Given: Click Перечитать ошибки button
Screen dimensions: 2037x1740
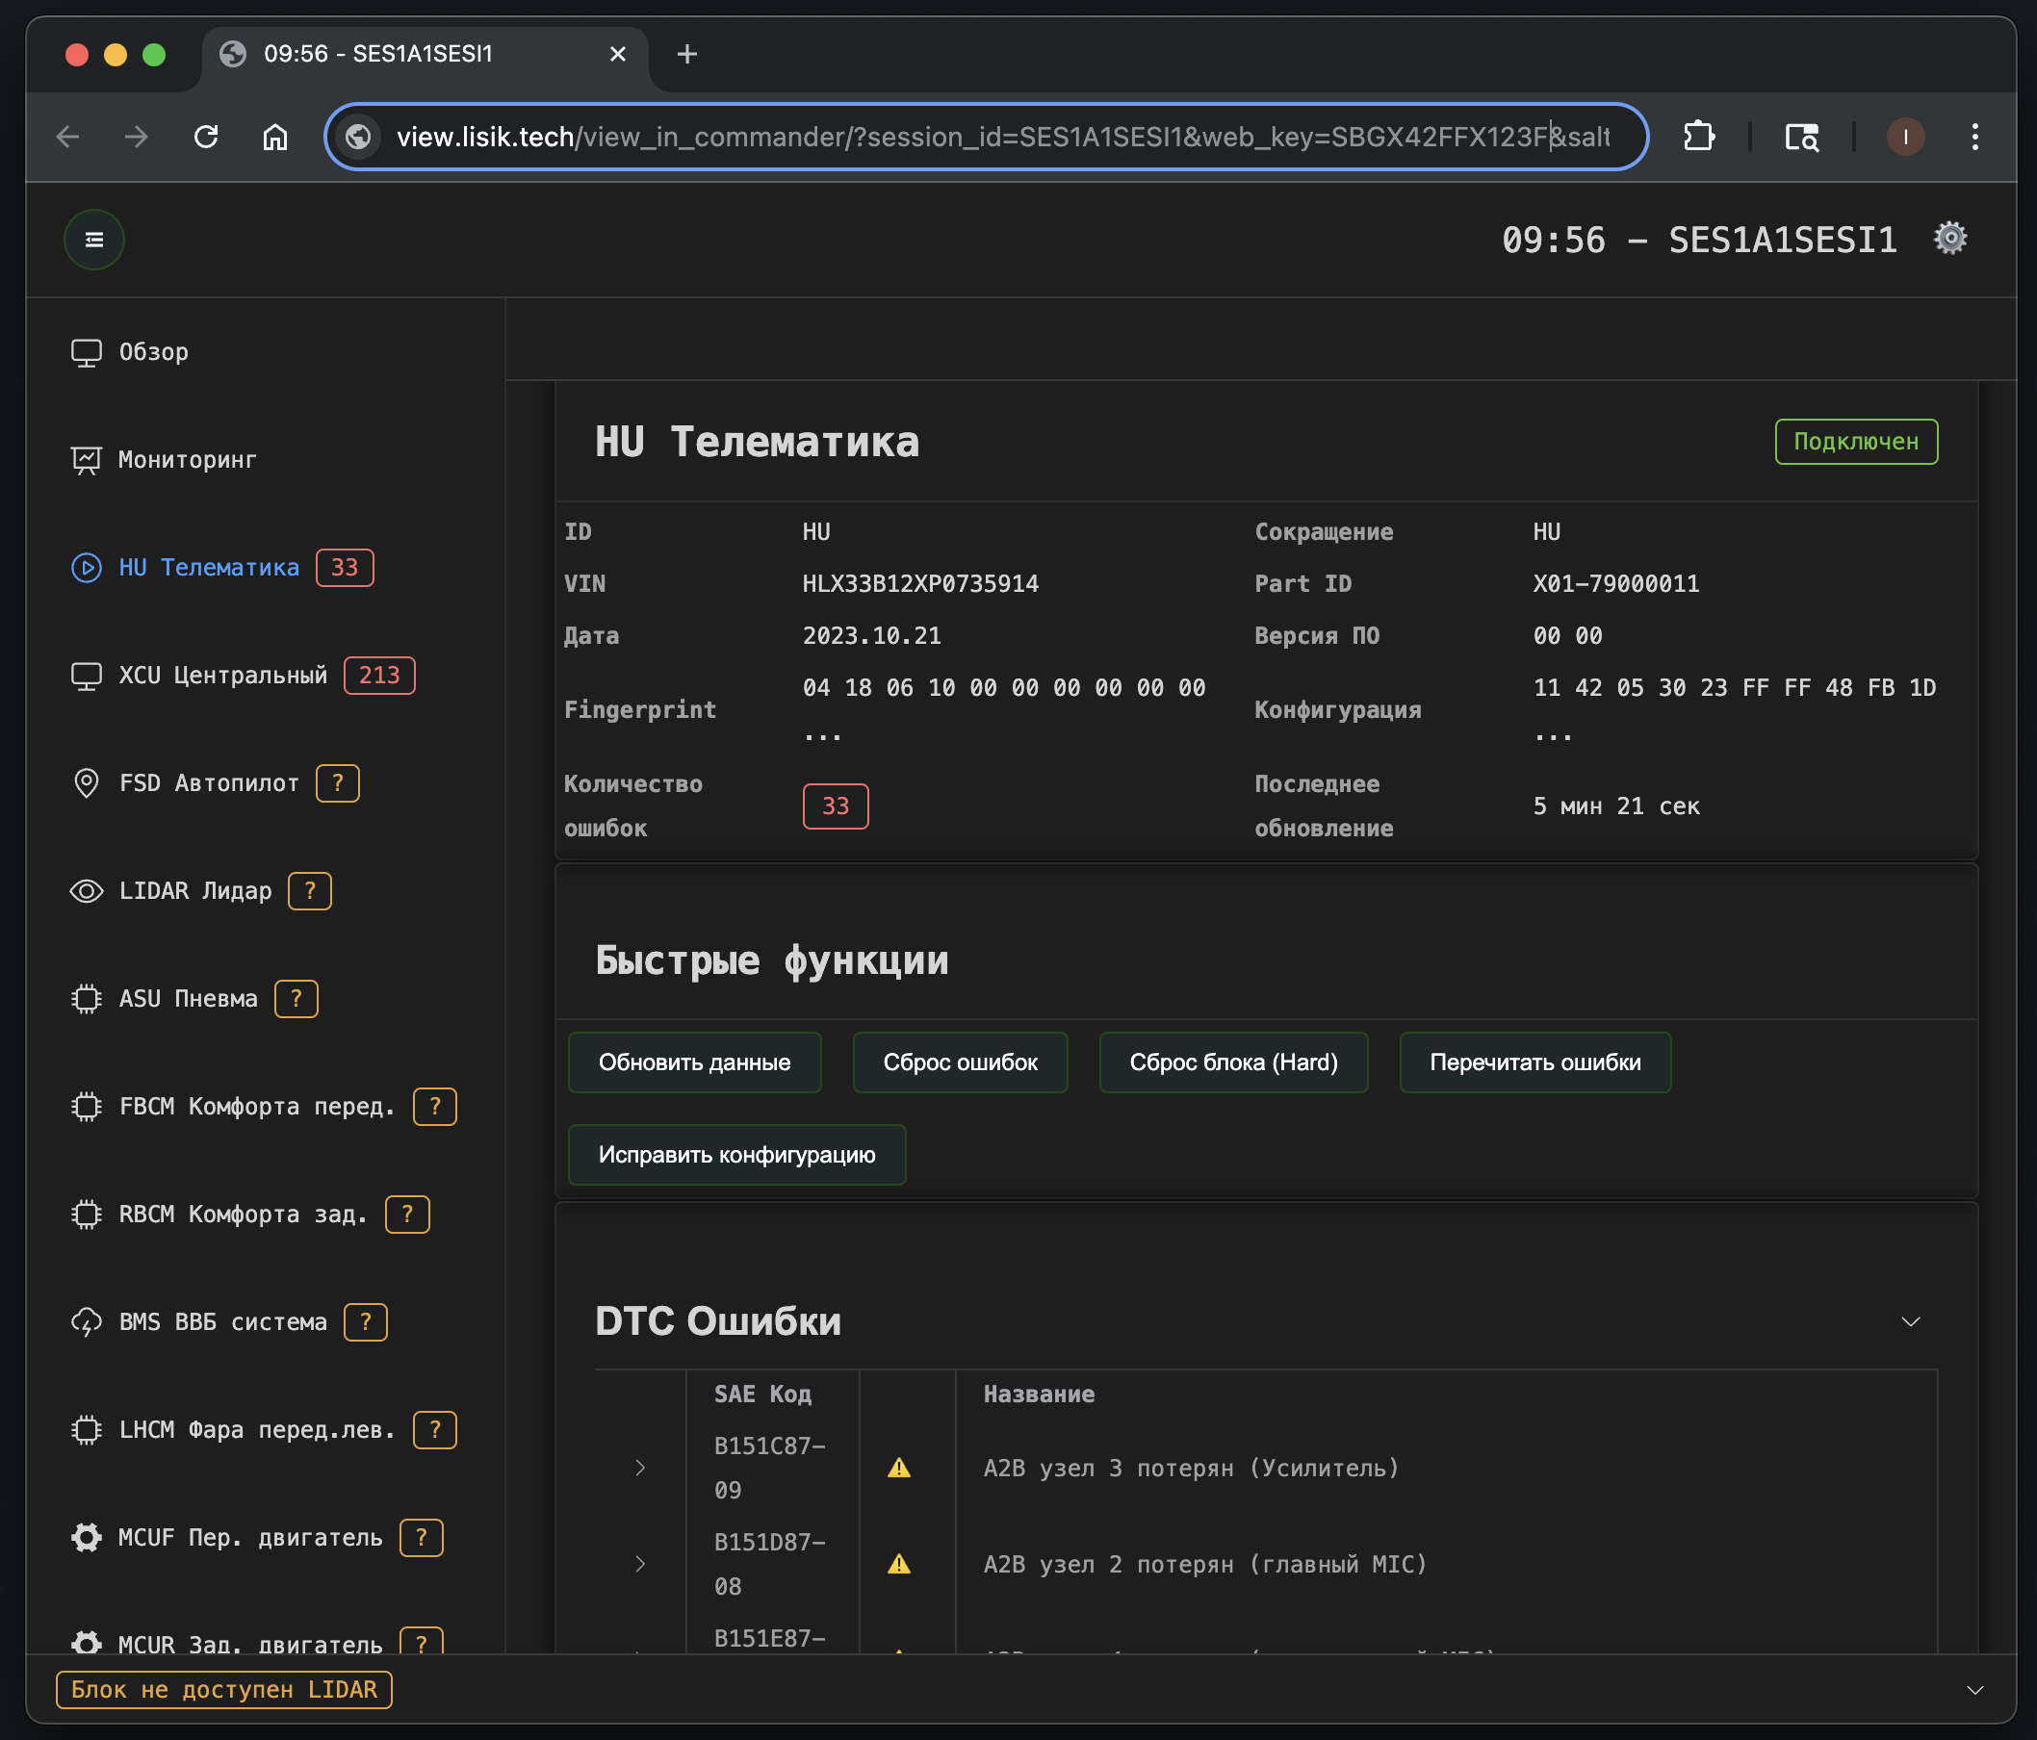Looking at the screenshot, I should tap(1535, 1062).
